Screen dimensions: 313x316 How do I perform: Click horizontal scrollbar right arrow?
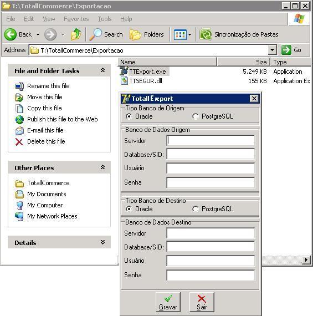pos(306,259)
